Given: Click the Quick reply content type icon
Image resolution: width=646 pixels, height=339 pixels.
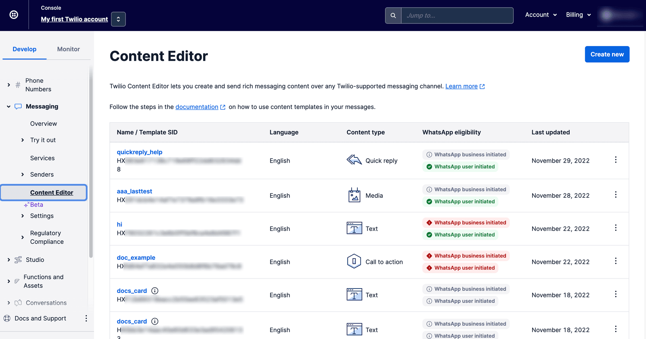Looking at the screenshot, I should [x=354, y=160].
